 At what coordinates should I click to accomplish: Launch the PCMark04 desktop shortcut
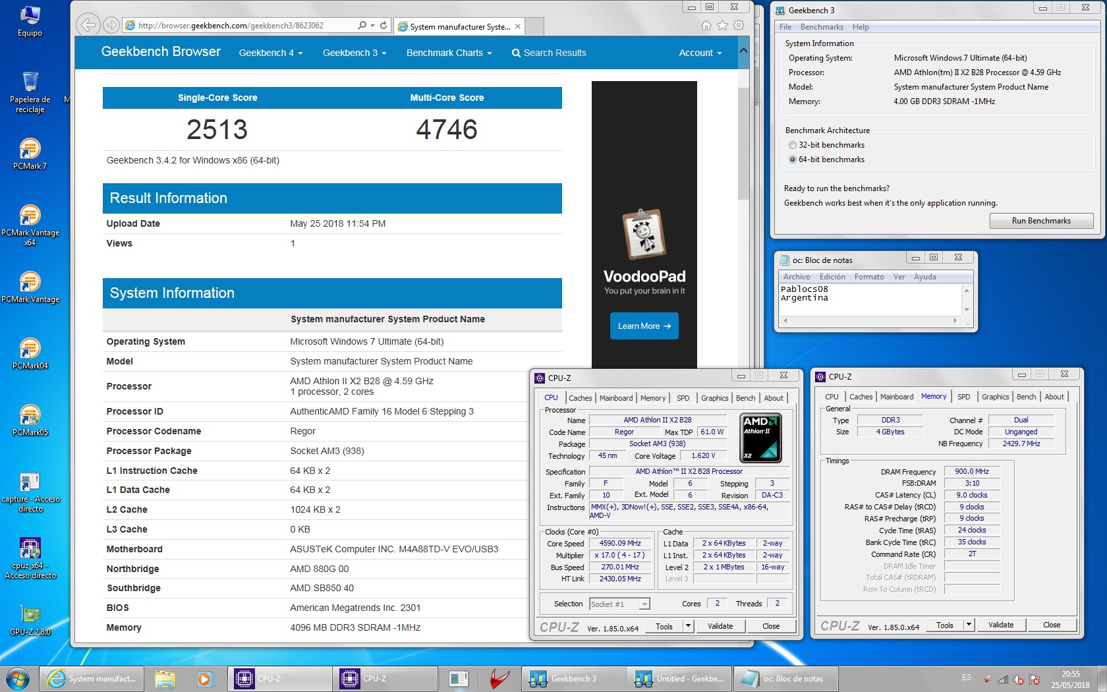[30, 353]
